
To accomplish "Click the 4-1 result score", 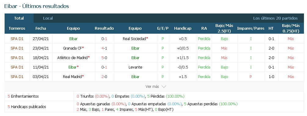I will click(104, 48).
